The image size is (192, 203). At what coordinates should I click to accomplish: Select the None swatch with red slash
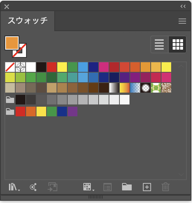tap(10, 67)
